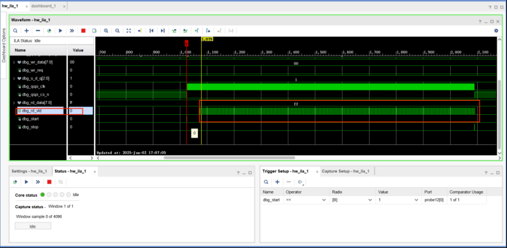Zoom fit the full waveform
The width and height of the screenshot is (507, 248).
pos(129,31)
